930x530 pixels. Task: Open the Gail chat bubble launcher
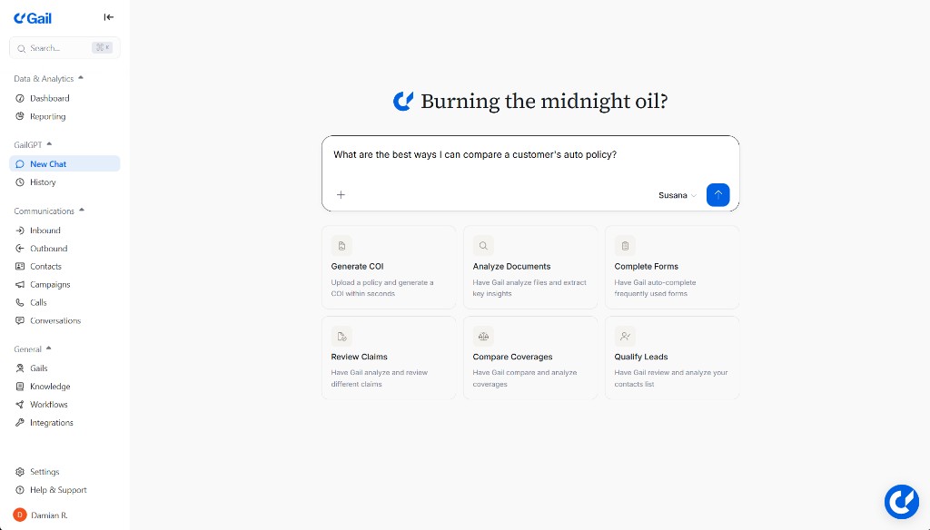(x=902, y=502)
